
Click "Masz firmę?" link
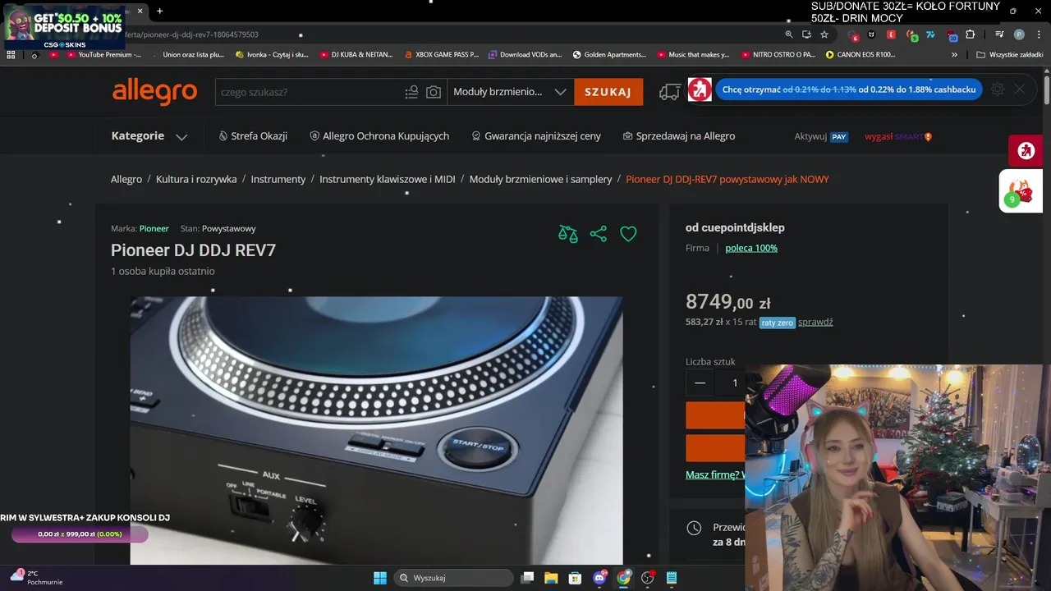click(x=715, y=474)
